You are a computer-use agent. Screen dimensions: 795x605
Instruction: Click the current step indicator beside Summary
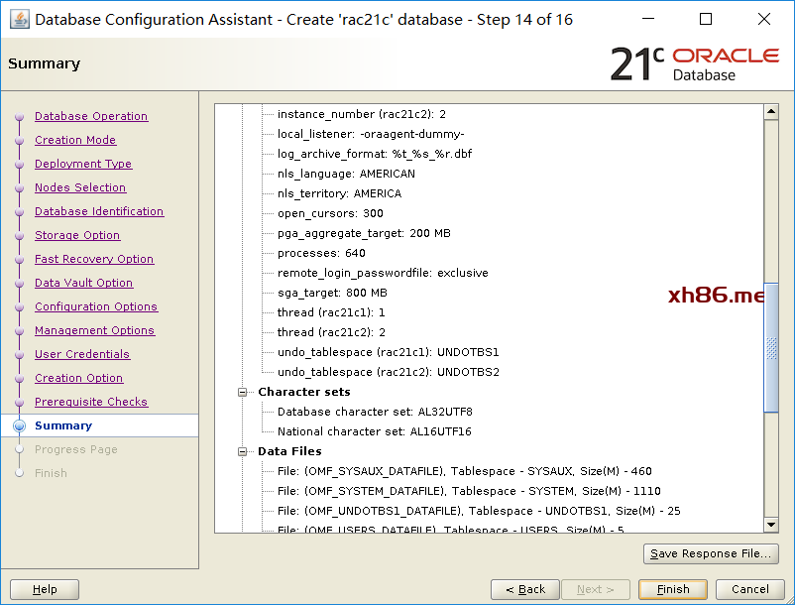coord(19,426)
